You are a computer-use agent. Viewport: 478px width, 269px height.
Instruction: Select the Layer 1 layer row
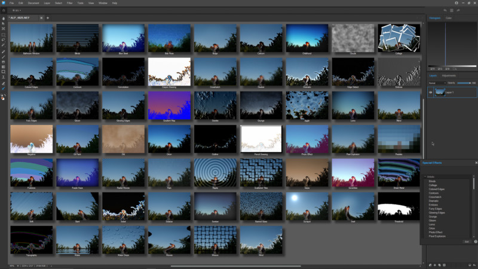[452, 92]
